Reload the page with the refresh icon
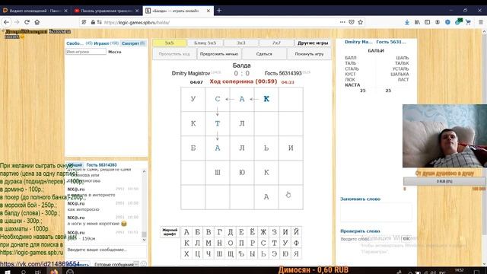 [x=27, y=22]
